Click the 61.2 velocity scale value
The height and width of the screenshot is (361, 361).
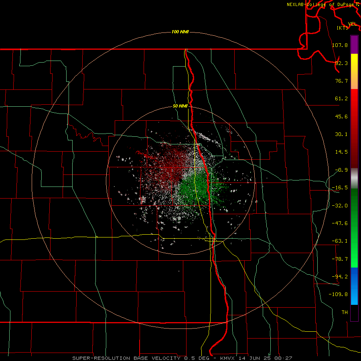tap(341, 99)
